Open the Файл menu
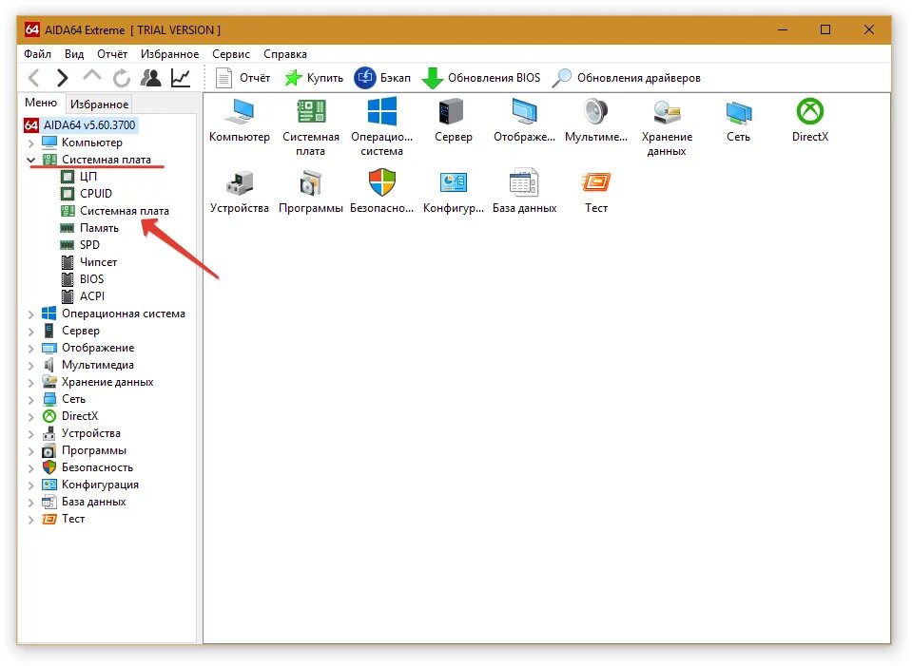The height and width of the screenshot is (666, 912). click(x=37, y=53)
